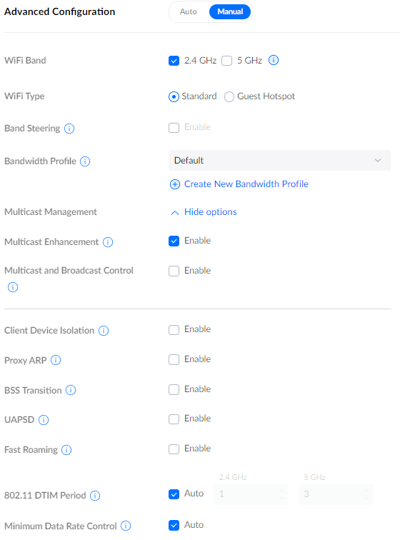
Task: Open the Proxy ARP info icon
Action: point(56,360)
